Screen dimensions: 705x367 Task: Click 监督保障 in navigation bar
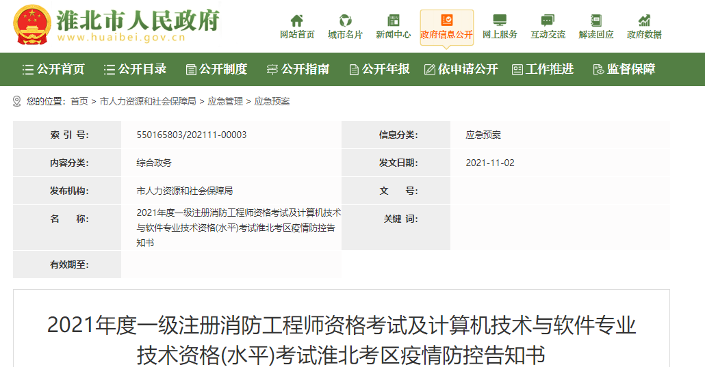(624, 69)
